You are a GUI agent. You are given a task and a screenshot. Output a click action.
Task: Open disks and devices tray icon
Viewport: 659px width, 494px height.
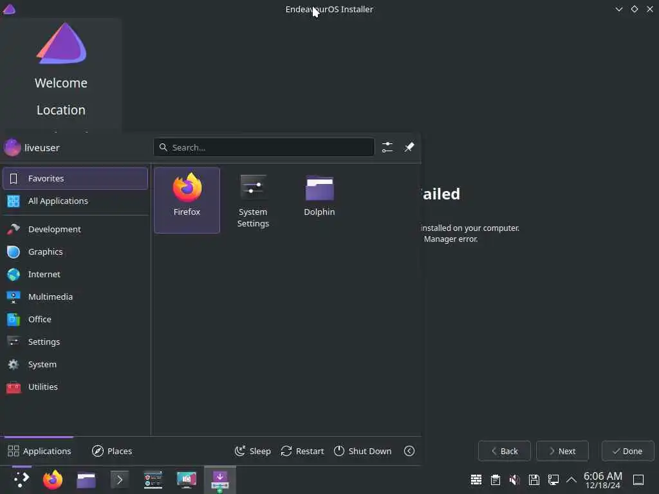tap(534, 480)
